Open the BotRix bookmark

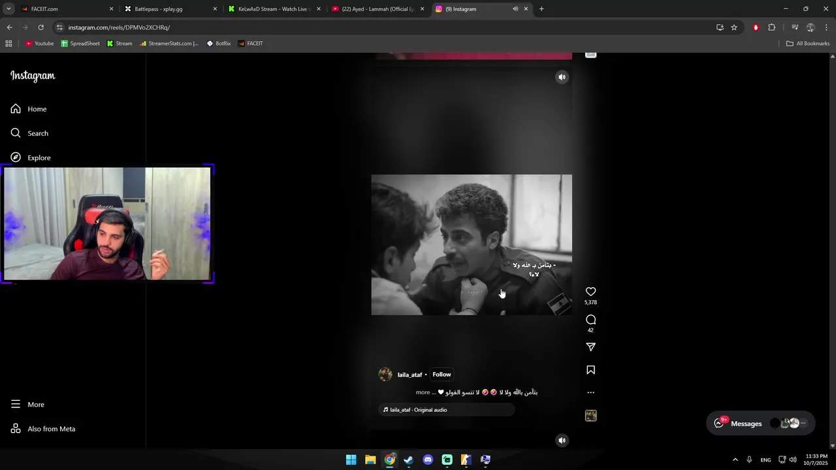(x=219, y=44)
